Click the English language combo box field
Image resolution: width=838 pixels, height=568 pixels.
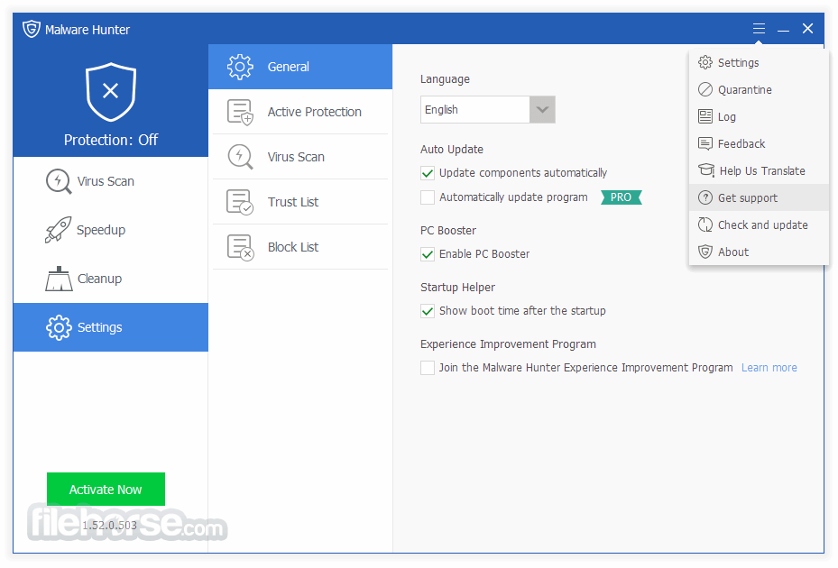point(474,110)
